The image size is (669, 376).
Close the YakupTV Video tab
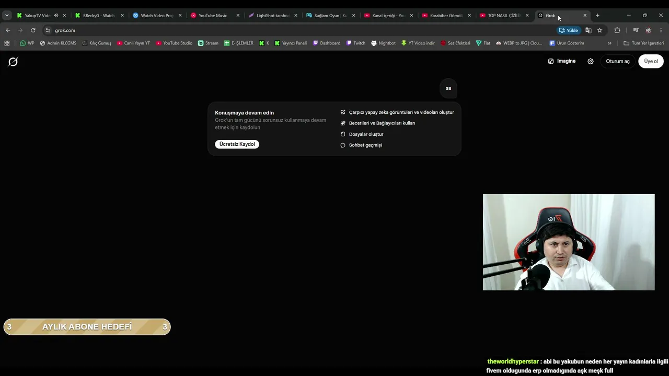coord(64,16)
